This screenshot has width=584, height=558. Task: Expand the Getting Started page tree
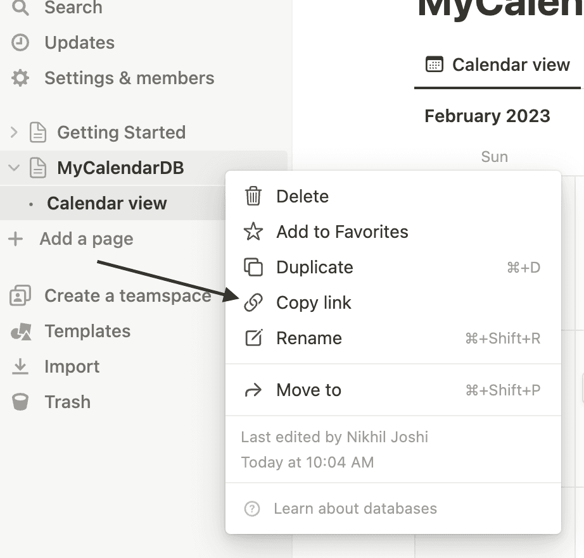(x=14, y=132)
